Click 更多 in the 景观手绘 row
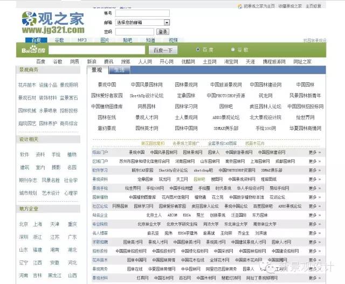The width and height of the screenshot is (345, 284). tap(315, 188)
